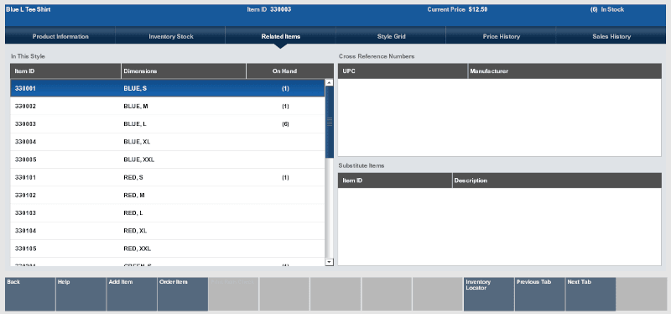The height and width of the screenshot is (314, 671).
Task: Click the RED, XXL dimension cell
Action: click(137, 249)
